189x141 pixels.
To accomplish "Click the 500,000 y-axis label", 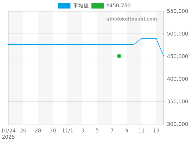I will click(x=177, y=34).
